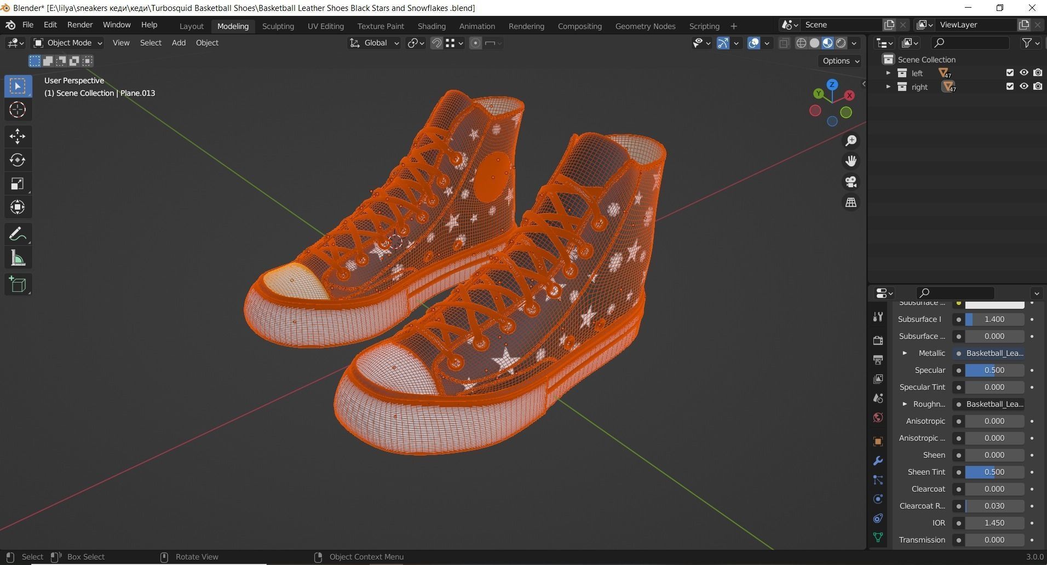
Task: Open the View Layer properties tab
Action: 878,379
